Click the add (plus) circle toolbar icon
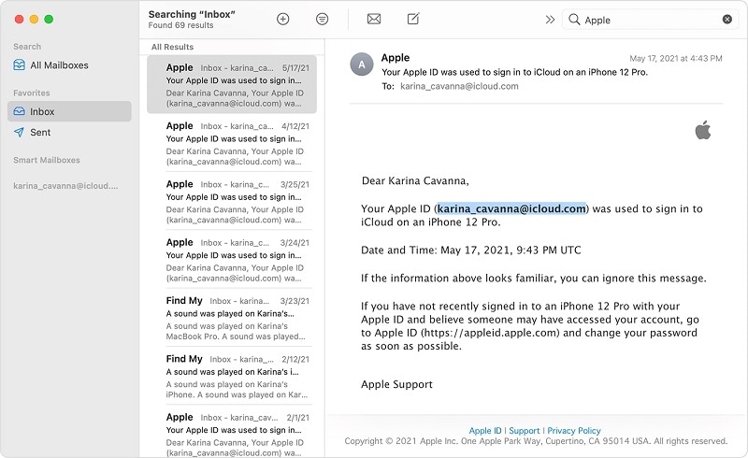748x458 pixels. tap(283, 19)
